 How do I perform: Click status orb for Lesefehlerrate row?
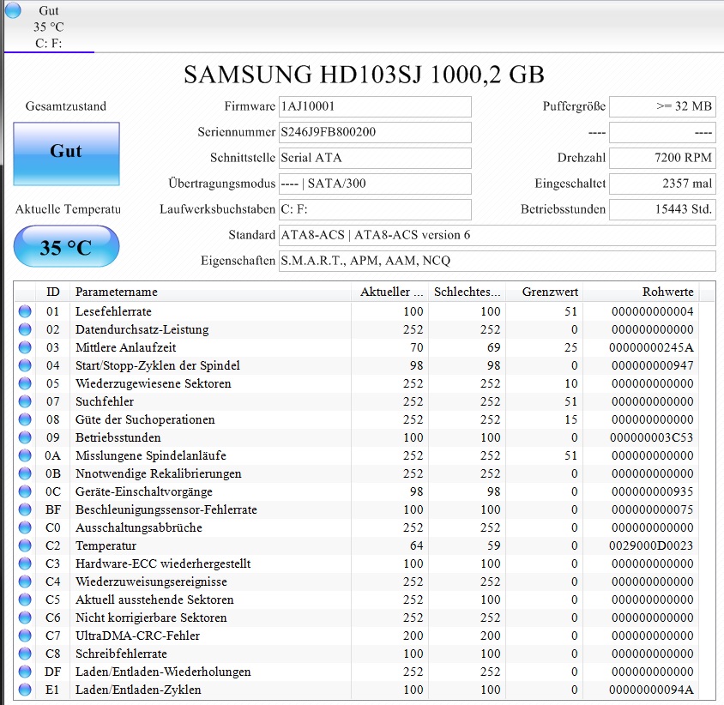pos(25,311)
